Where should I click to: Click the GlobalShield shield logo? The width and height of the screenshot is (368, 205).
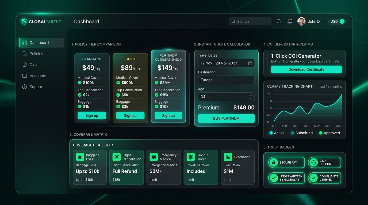coord(24,22)
